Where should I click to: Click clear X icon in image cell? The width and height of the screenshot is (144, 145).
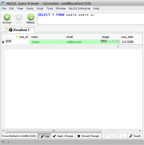click(118, 41)
